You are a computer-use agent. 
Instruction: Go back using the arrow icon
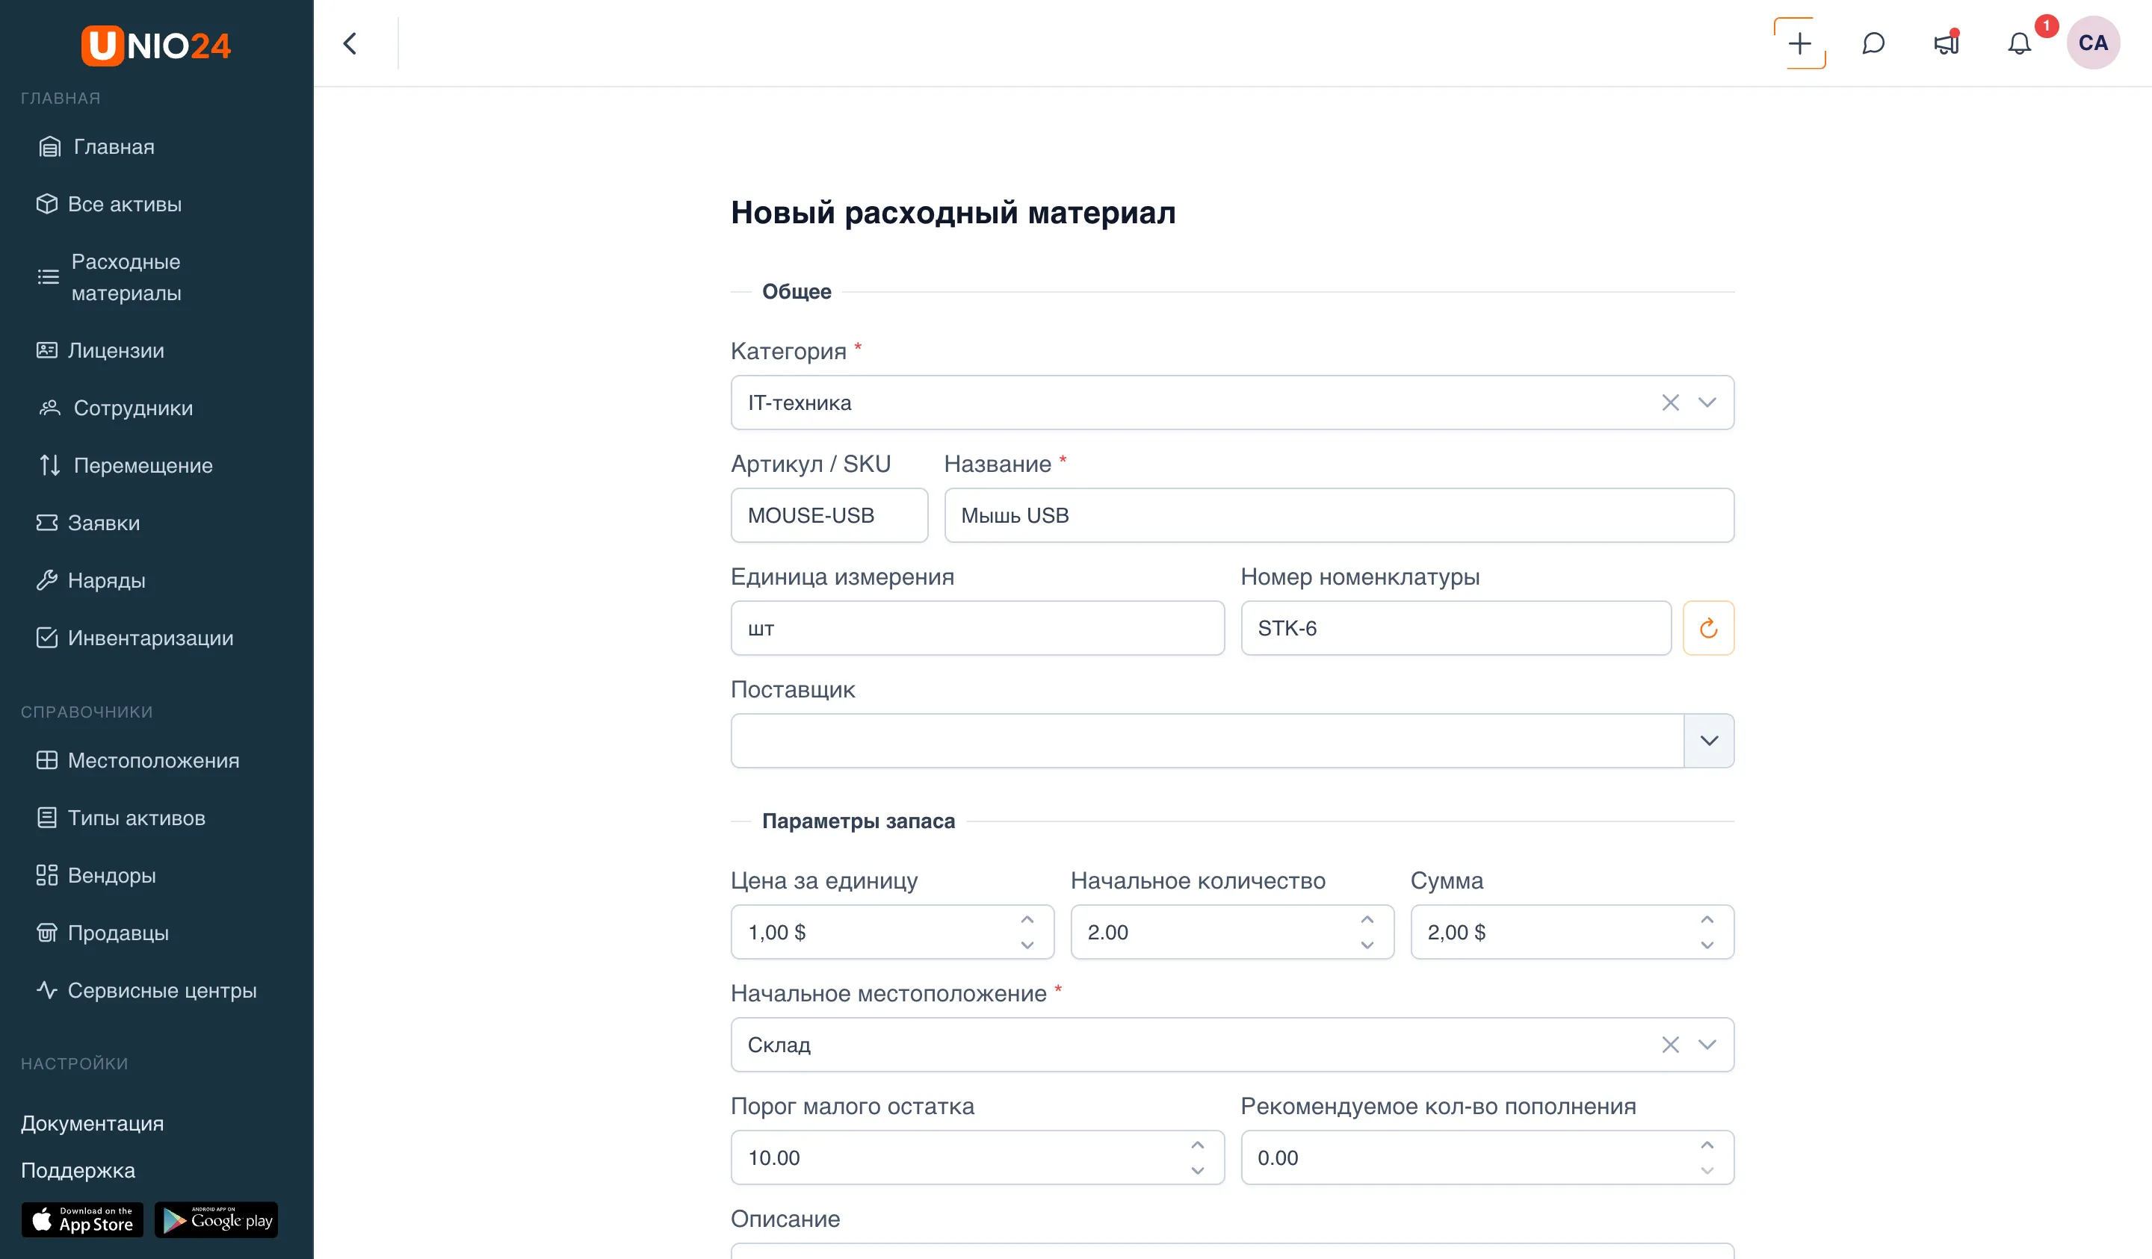click(x=350, y=43)
